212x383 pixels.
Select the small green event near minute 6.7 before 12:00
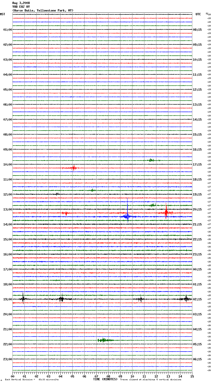pos(93,190)
